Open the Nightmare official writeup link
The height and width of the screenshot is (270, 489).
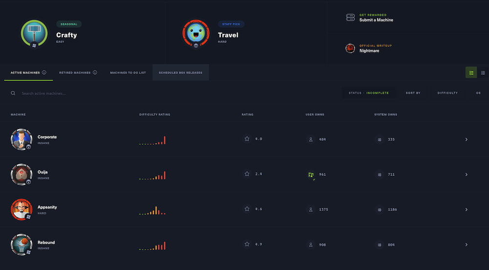[x=369, y=51]
